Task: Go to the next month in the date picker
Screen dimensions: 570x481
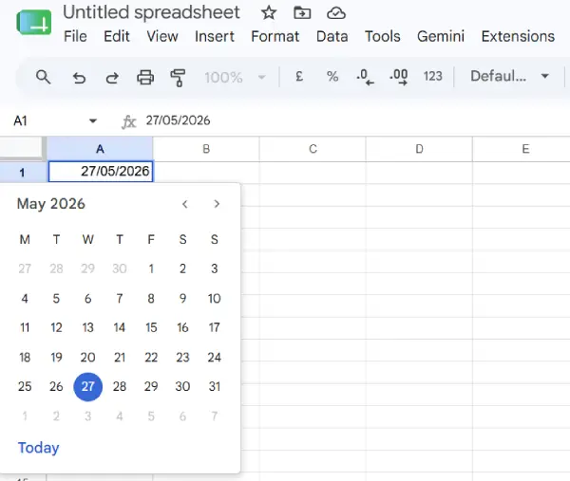Action: (x=217, y=204)
